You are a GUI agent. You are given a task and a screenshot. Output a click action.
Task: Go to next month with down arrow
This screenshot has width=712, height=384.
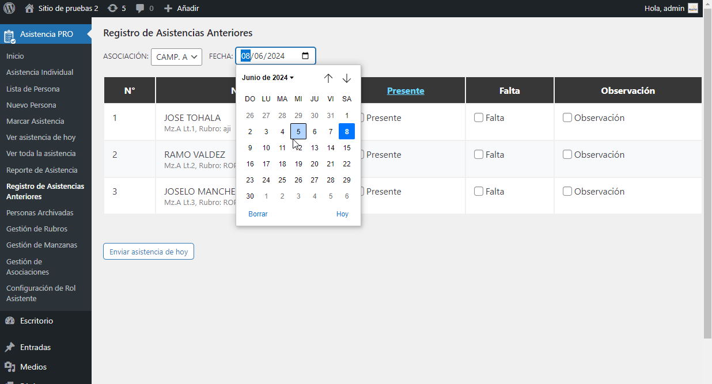tap(347, 78)
